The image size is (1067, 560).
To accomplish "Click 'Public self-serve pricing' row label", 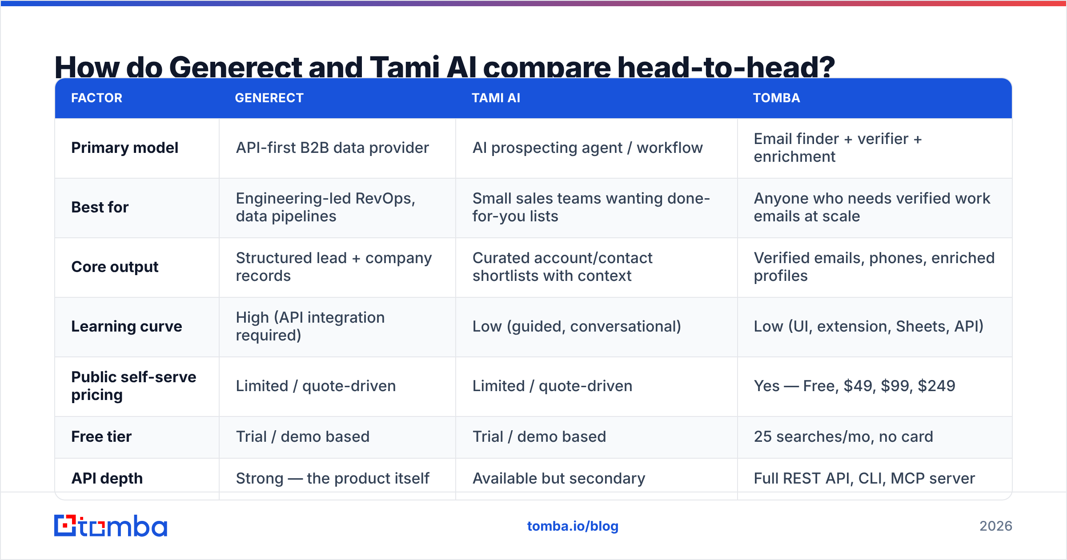I will (133, 386).
